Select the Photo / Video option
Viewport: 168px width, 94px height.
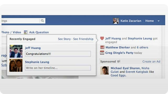pyautogui.click(x=11, y=32)
